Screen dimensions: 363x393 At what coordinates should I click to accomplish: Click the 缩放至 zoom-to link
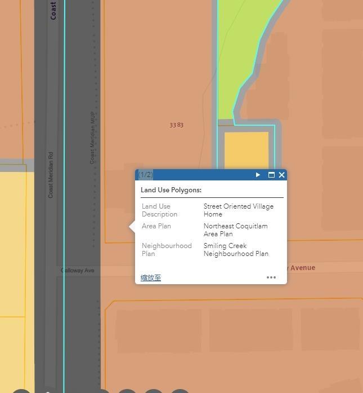[x=151, y=277]
